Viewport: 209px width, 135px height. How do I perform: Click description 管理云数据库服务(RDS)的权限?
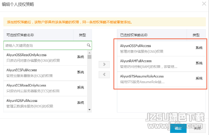point(30,106)
